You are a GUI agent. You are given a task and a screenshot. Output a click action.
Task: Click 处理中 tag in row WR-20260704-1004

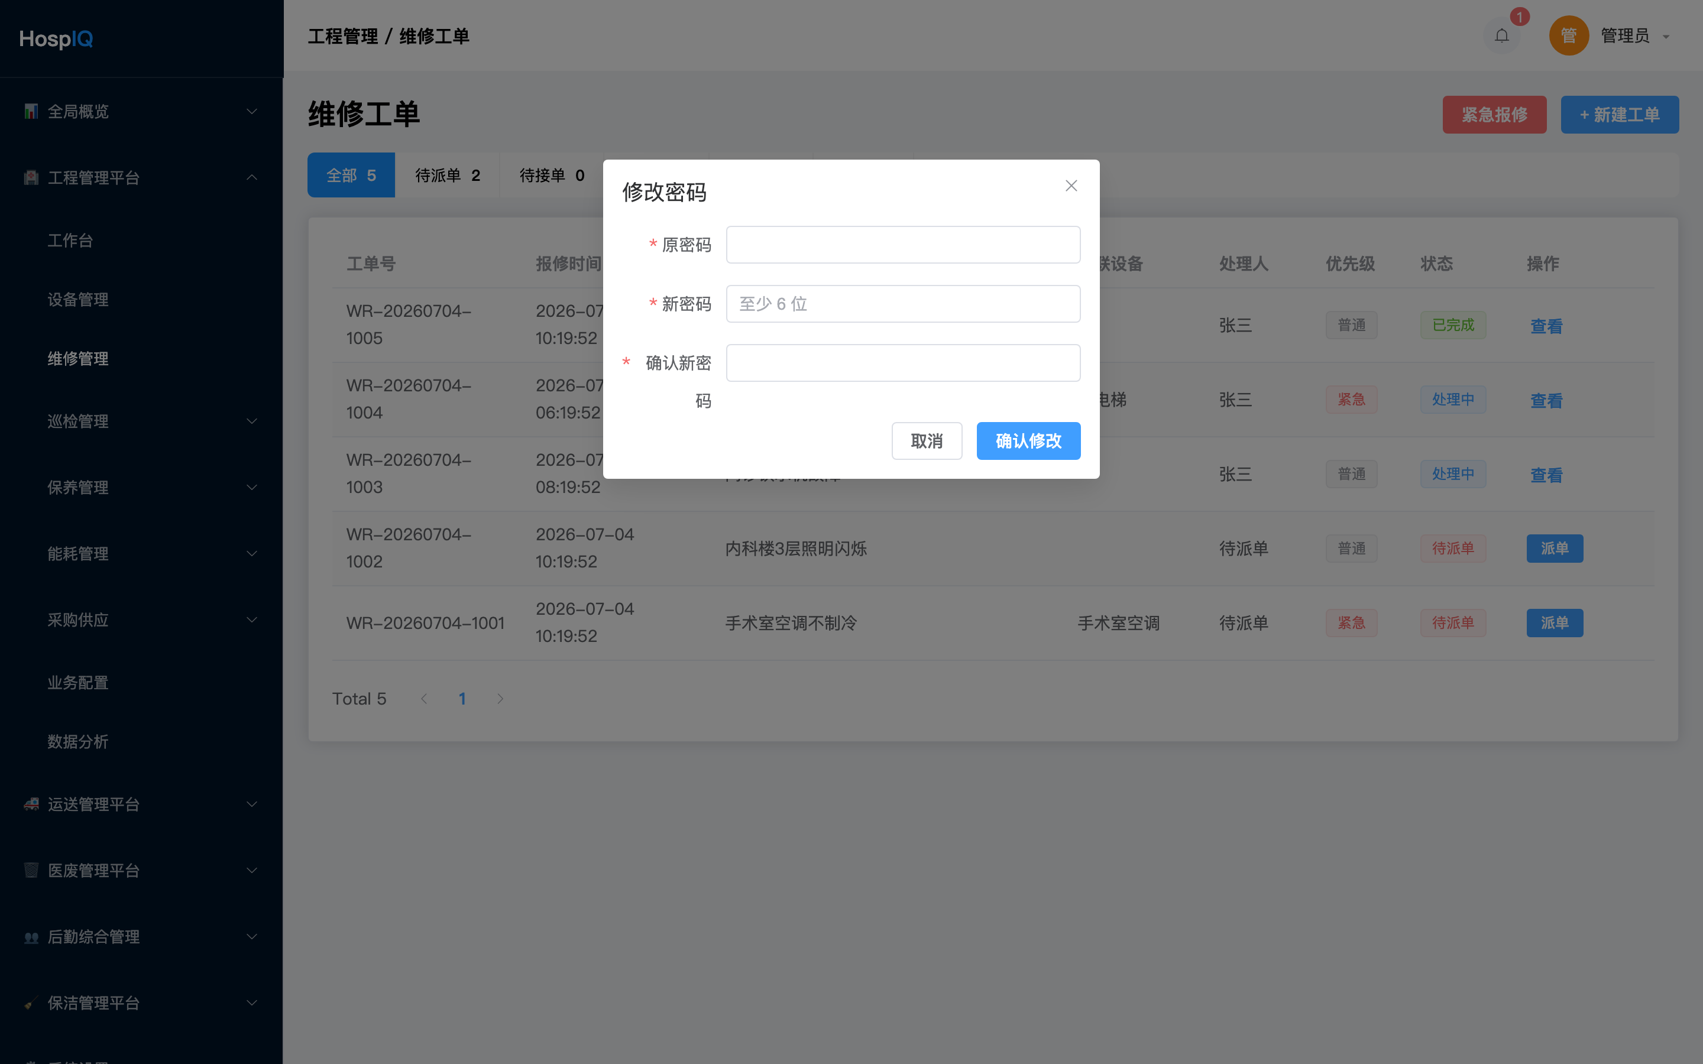pos(1453,400)
